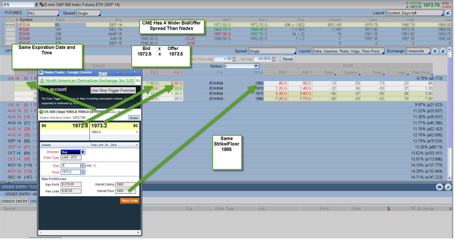
Task: Collapse the Order Entry section arrow
Action: [x=2, y=195]
